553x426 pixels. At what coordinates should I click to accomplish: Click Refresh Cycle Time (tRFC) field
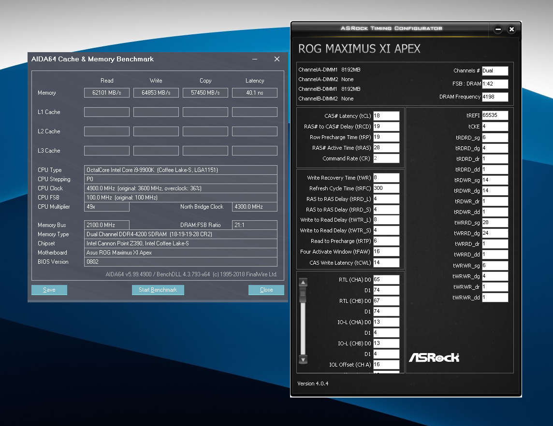coord(386,188)
